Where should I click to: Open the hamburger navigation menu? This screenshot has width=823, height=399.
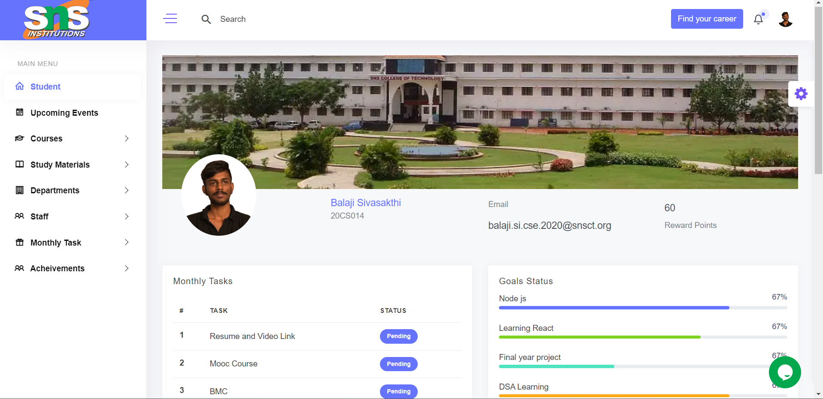pos(170,19)
